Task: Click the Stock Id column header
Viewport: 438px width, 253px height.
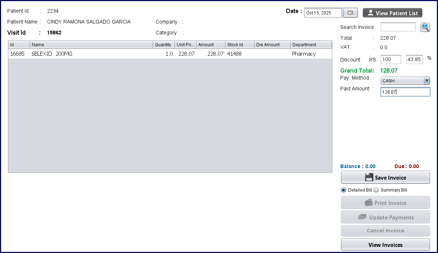Action: [239, 45]
